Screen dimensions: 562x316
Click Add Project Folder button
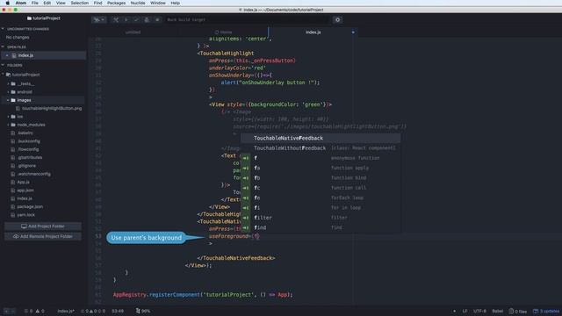43,226
